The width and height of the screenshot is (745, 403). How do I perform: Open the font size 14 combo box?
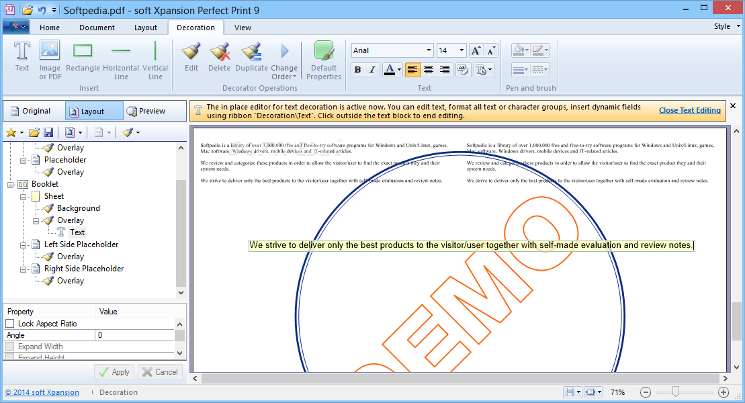pos(451,50)
